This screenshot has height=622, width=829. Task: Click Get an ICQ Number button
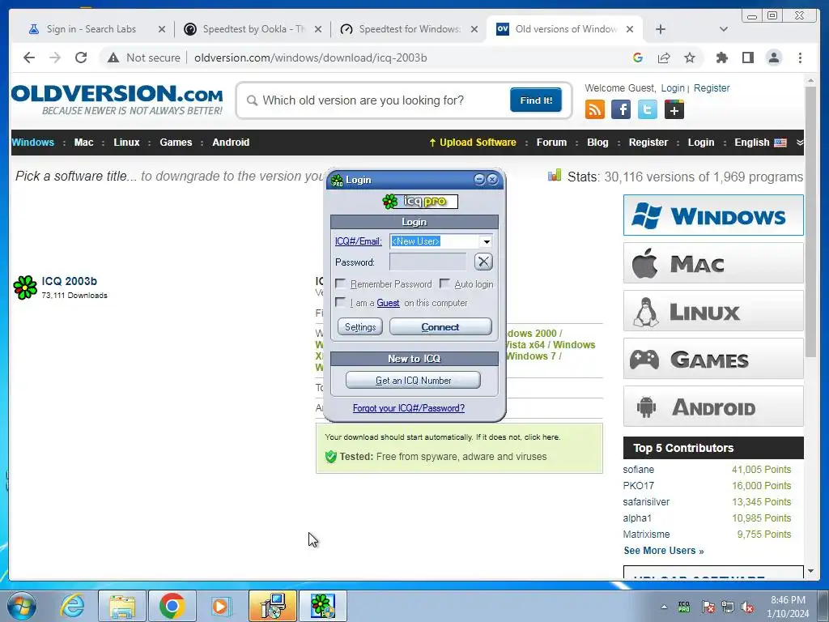[413, 381]
